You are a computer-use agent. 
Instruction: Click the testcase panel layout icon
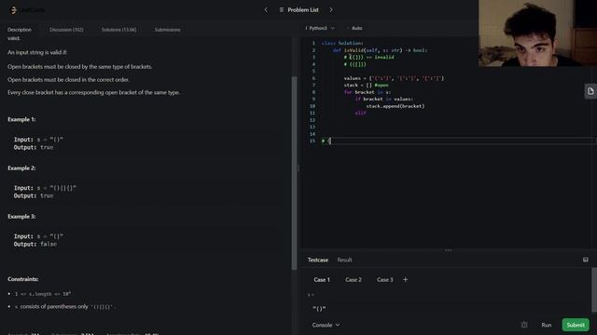coord(586,260)
